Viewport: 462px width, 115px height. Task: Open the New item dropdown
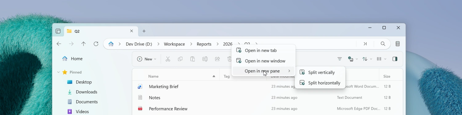(147, 59)
